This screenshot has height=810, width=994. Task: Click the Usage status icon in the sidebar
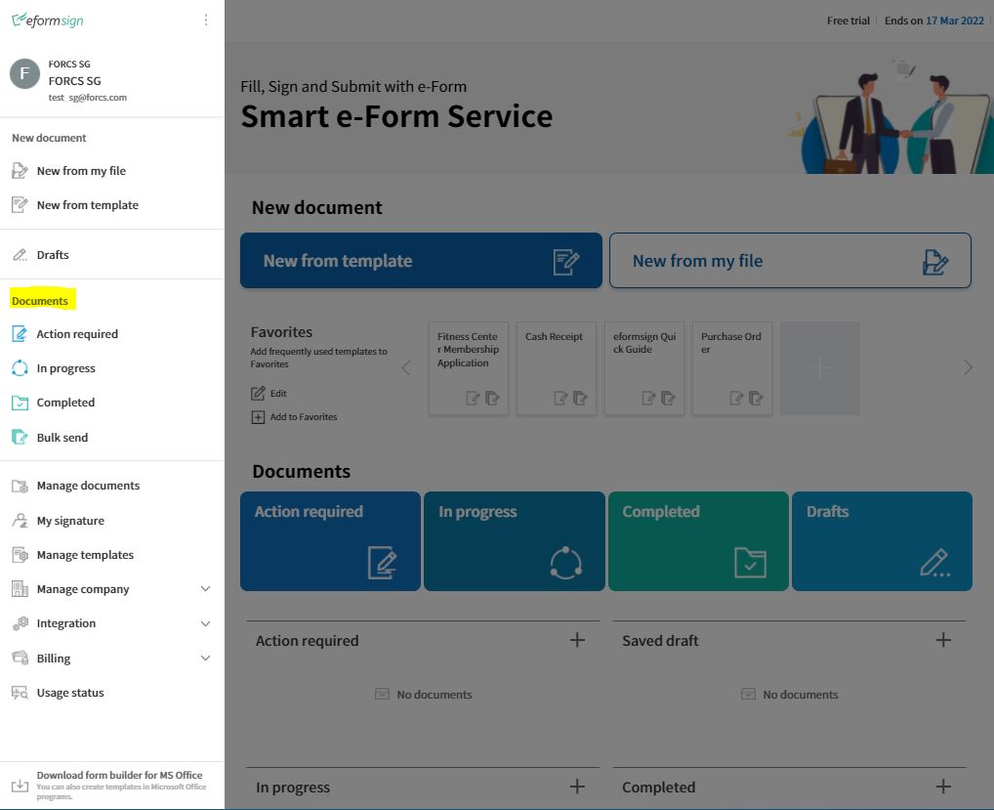point(20,692)
